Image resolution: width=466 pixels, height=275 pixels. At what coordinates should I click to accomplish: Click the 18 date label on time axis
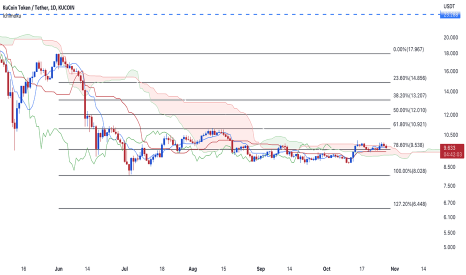click(x=161, y=269)
